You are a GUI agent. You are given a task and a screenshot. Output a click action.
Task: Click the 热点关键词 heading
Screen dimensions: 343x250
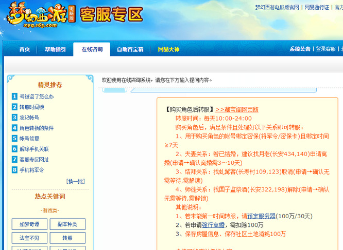[x=50, y=197]
